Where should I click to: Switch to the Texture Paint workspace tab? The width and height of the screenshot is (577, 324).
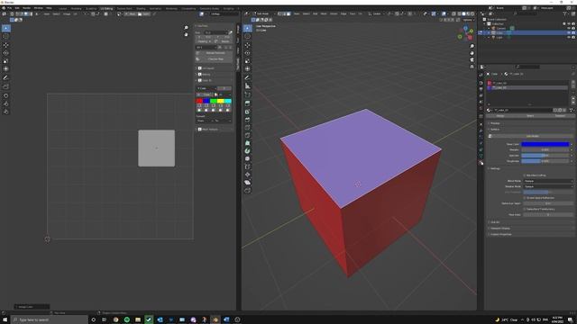click(124, 8)
